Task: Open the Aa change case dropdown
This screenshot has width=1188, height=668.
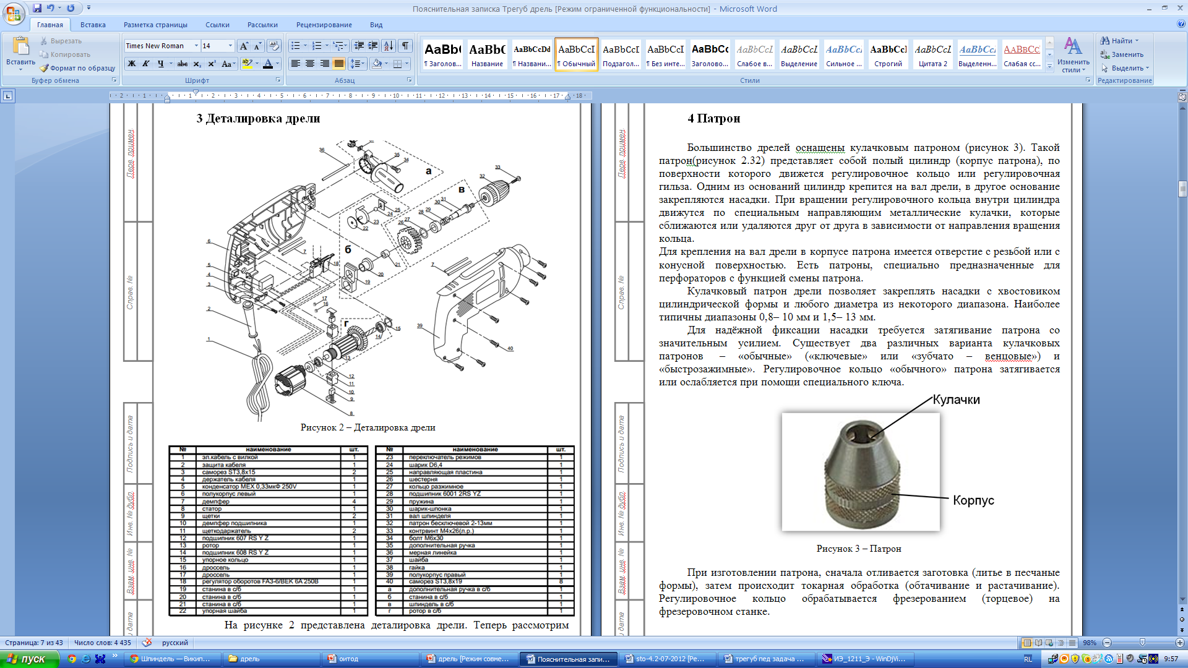Action: (228, 64)
